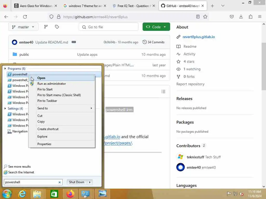Viewport: 266px width, 199px height.
Task: Open File Explorer from the taskbar
Action: [x=37, y=194]
